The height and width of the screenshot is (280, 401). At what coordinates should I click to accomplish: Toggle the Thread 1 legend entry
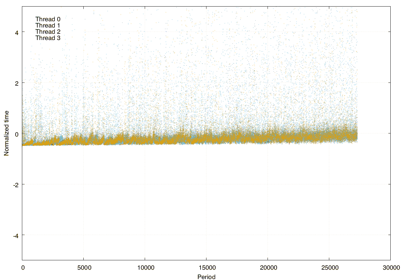point(48,25)
